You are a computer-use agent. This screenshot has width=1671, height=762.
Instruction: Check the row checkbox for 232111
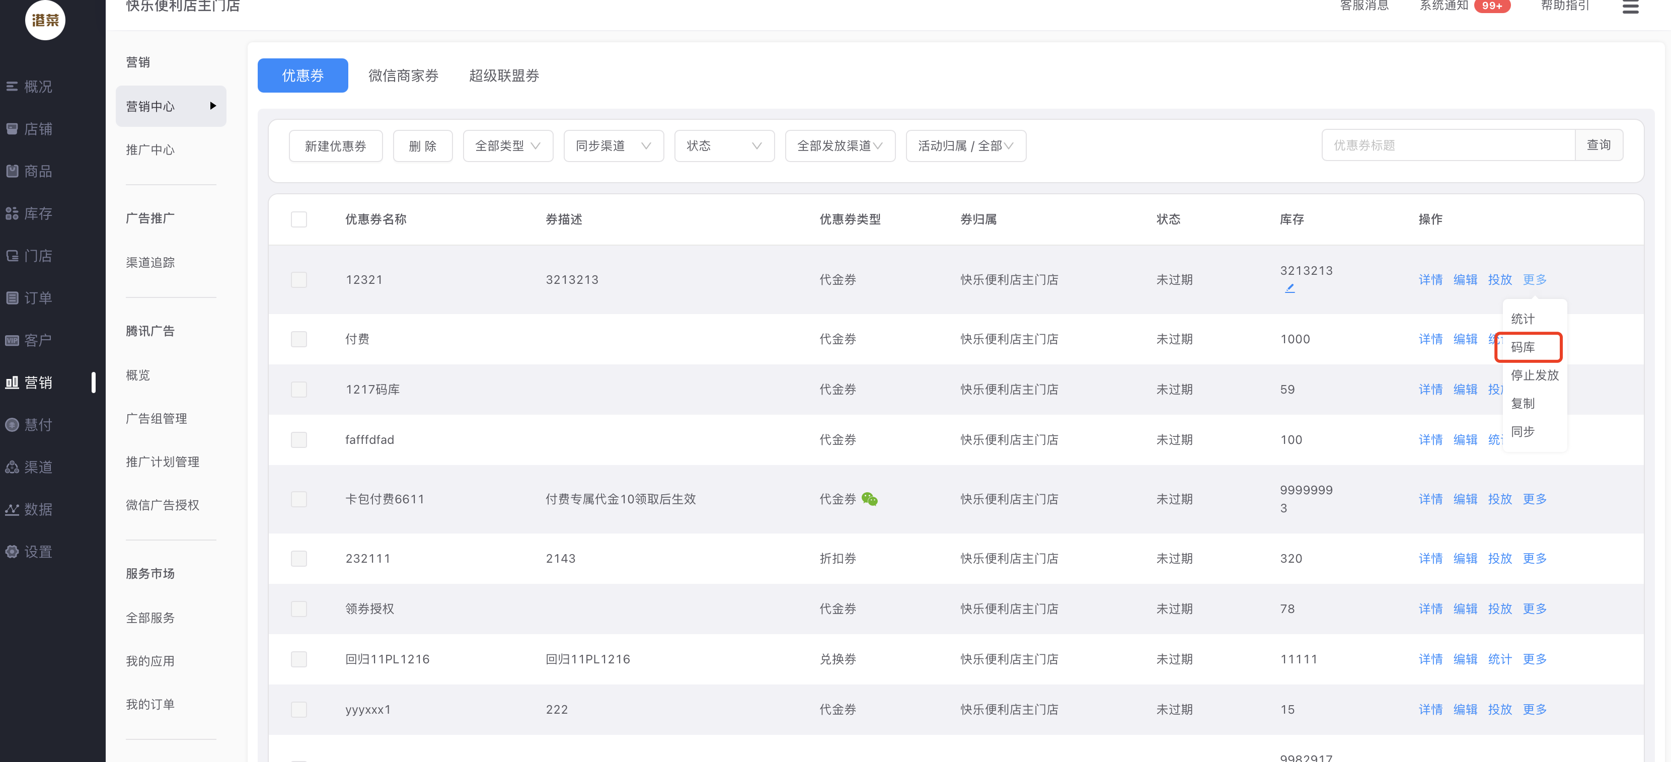coord(298,558)
